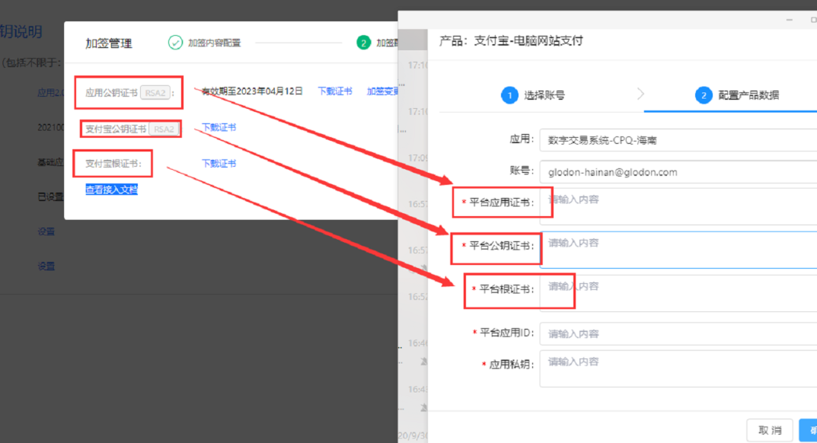Focus the 平台应用ID input field
Viewport: 817px width, 443px height.
(678, 333)
